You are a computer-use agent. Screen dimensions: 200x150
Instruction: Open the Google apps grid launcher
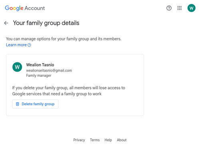click(x=180, y=8)
